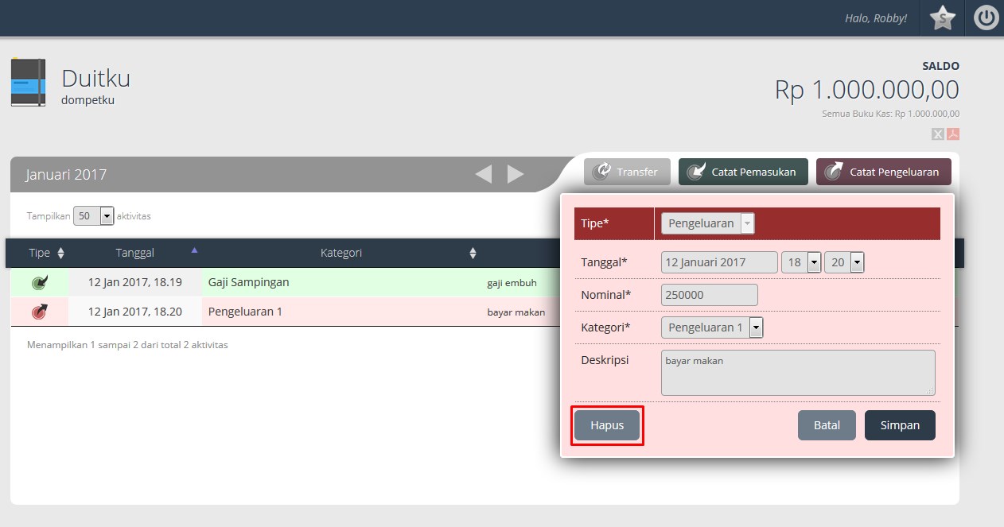The height and width of the screenshot is (527, 1004).
Task: Click the power logout icon
Action: [x=986, y=17]
